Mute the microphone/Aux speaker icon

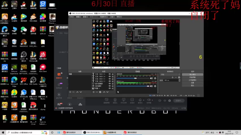tap(152, 86)
